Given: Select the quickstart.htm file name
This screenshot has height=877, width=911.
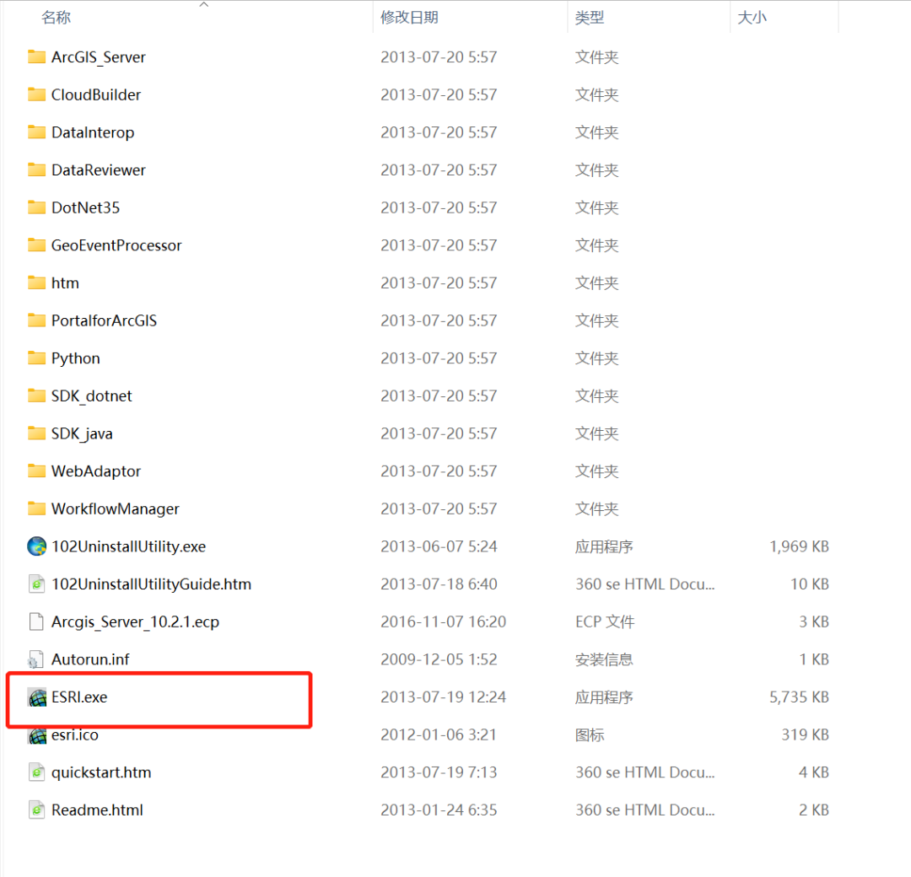Looking at the screenshot, I should click(101, 772).
